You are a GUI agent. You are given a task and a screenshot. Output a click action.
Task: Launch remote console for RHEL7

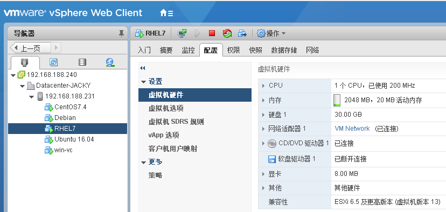(x=182, y=33)
